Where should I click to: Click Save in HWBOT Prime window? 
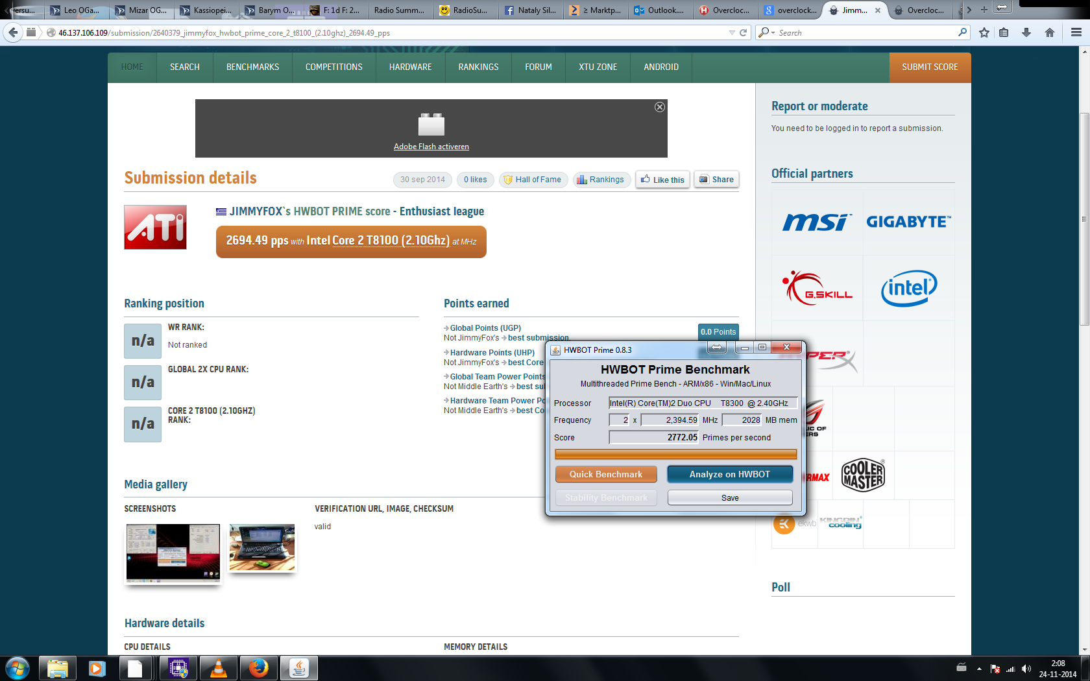730,497
